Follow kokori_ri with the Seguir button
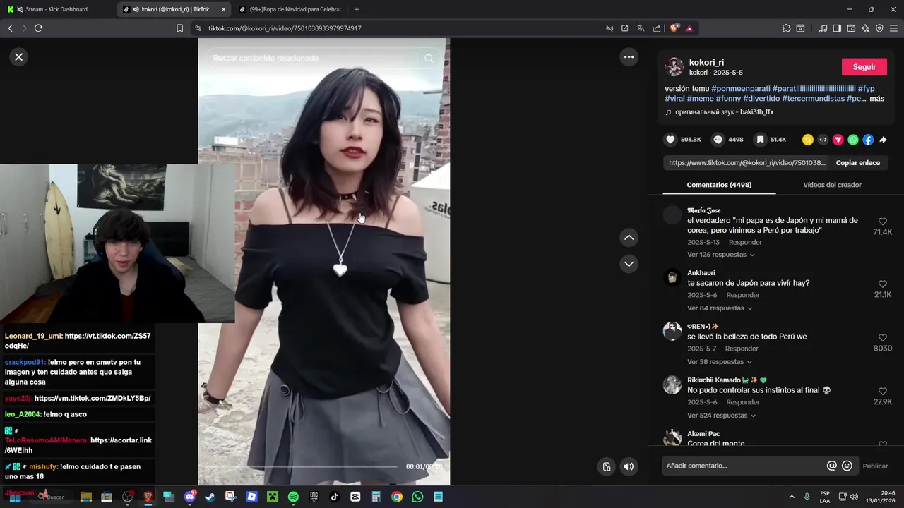Viewport: 904px width, 508px height. 864,67
